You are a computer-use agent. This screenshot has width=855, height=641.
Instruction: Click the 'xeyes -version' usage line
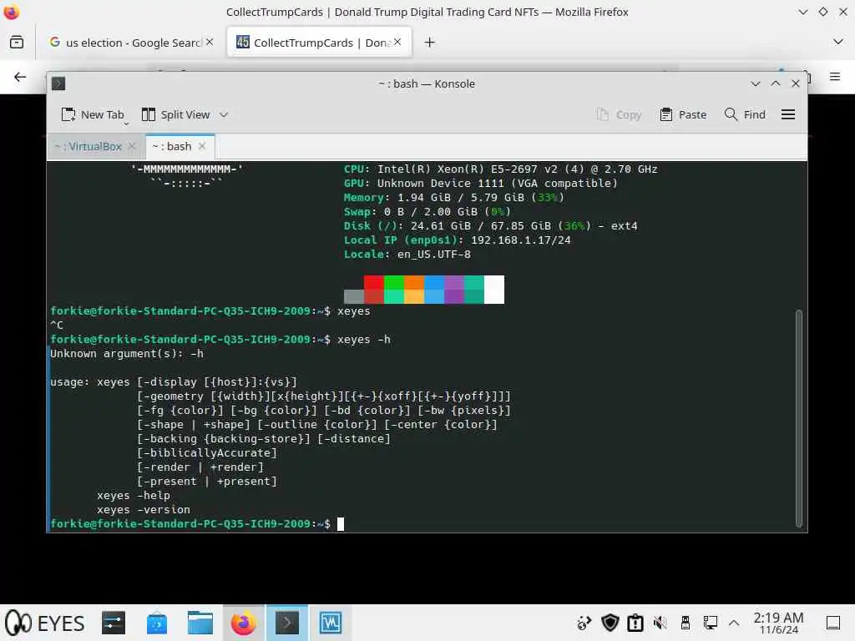144,510
